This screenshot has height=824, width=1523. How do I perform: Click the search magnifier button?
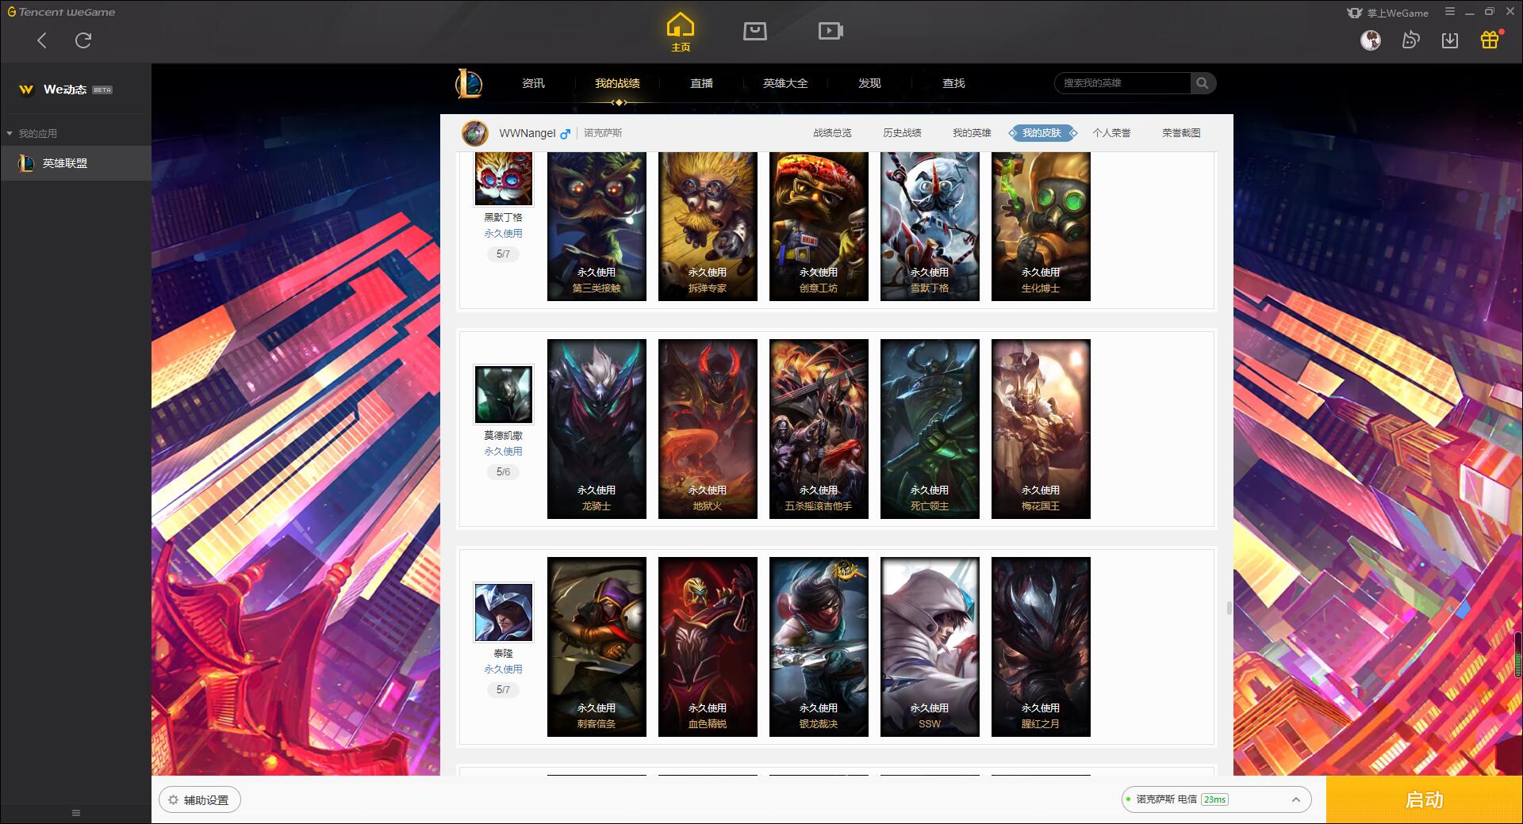pyautogui.click(x=1203, y=83)
